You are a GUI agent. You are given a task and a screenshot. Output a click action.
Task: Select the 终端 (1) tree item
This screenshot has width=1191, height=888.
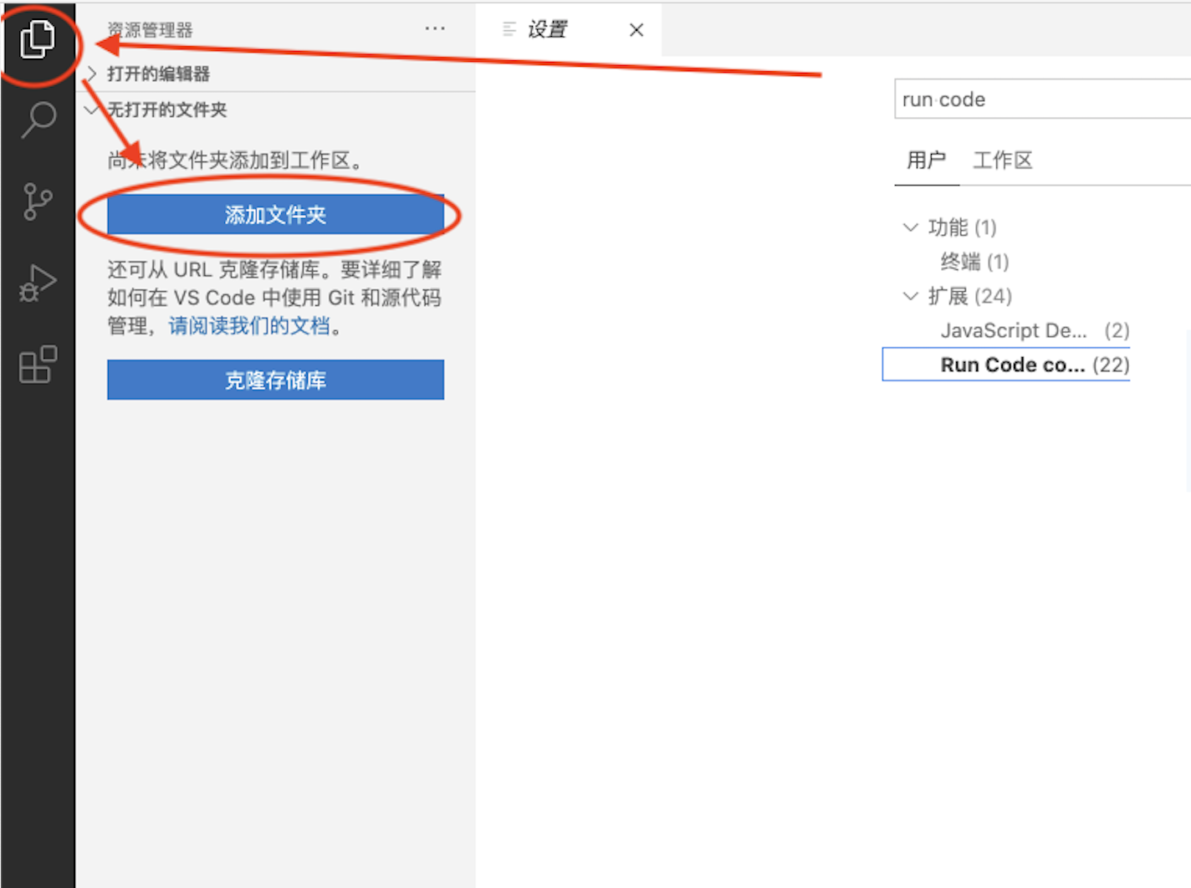click(974, 262)
